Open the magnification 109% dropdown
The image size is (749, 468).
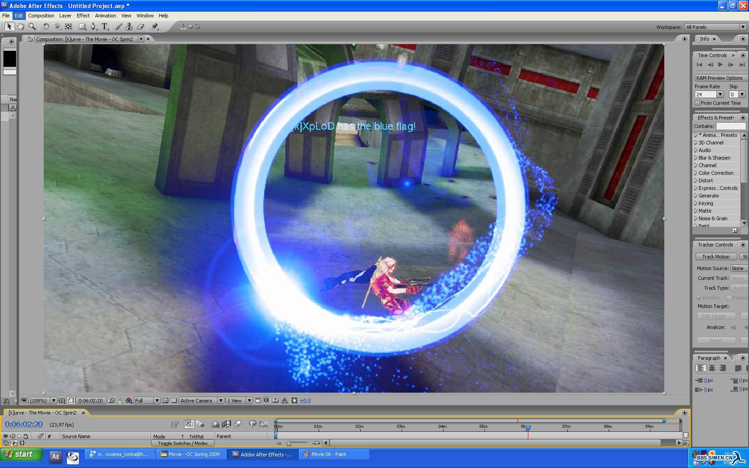pos(43,401)
